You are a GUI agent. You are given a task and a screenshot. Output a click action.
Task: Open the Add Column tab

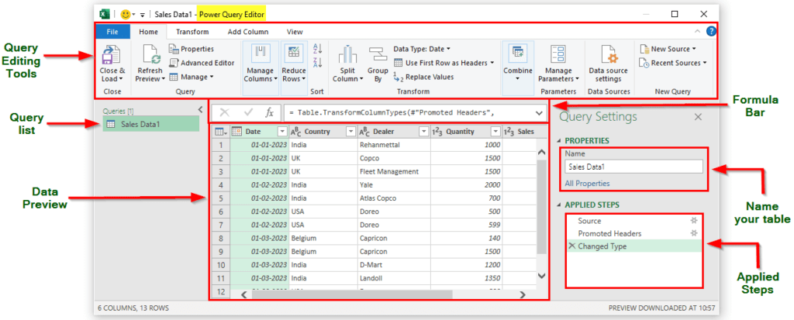tap(248, 32)
